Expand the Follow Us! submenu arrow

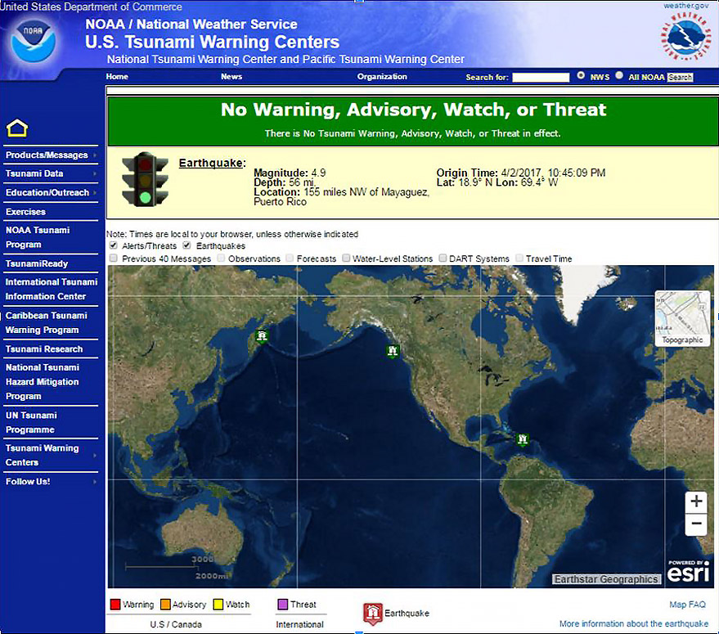coord(95,482)
